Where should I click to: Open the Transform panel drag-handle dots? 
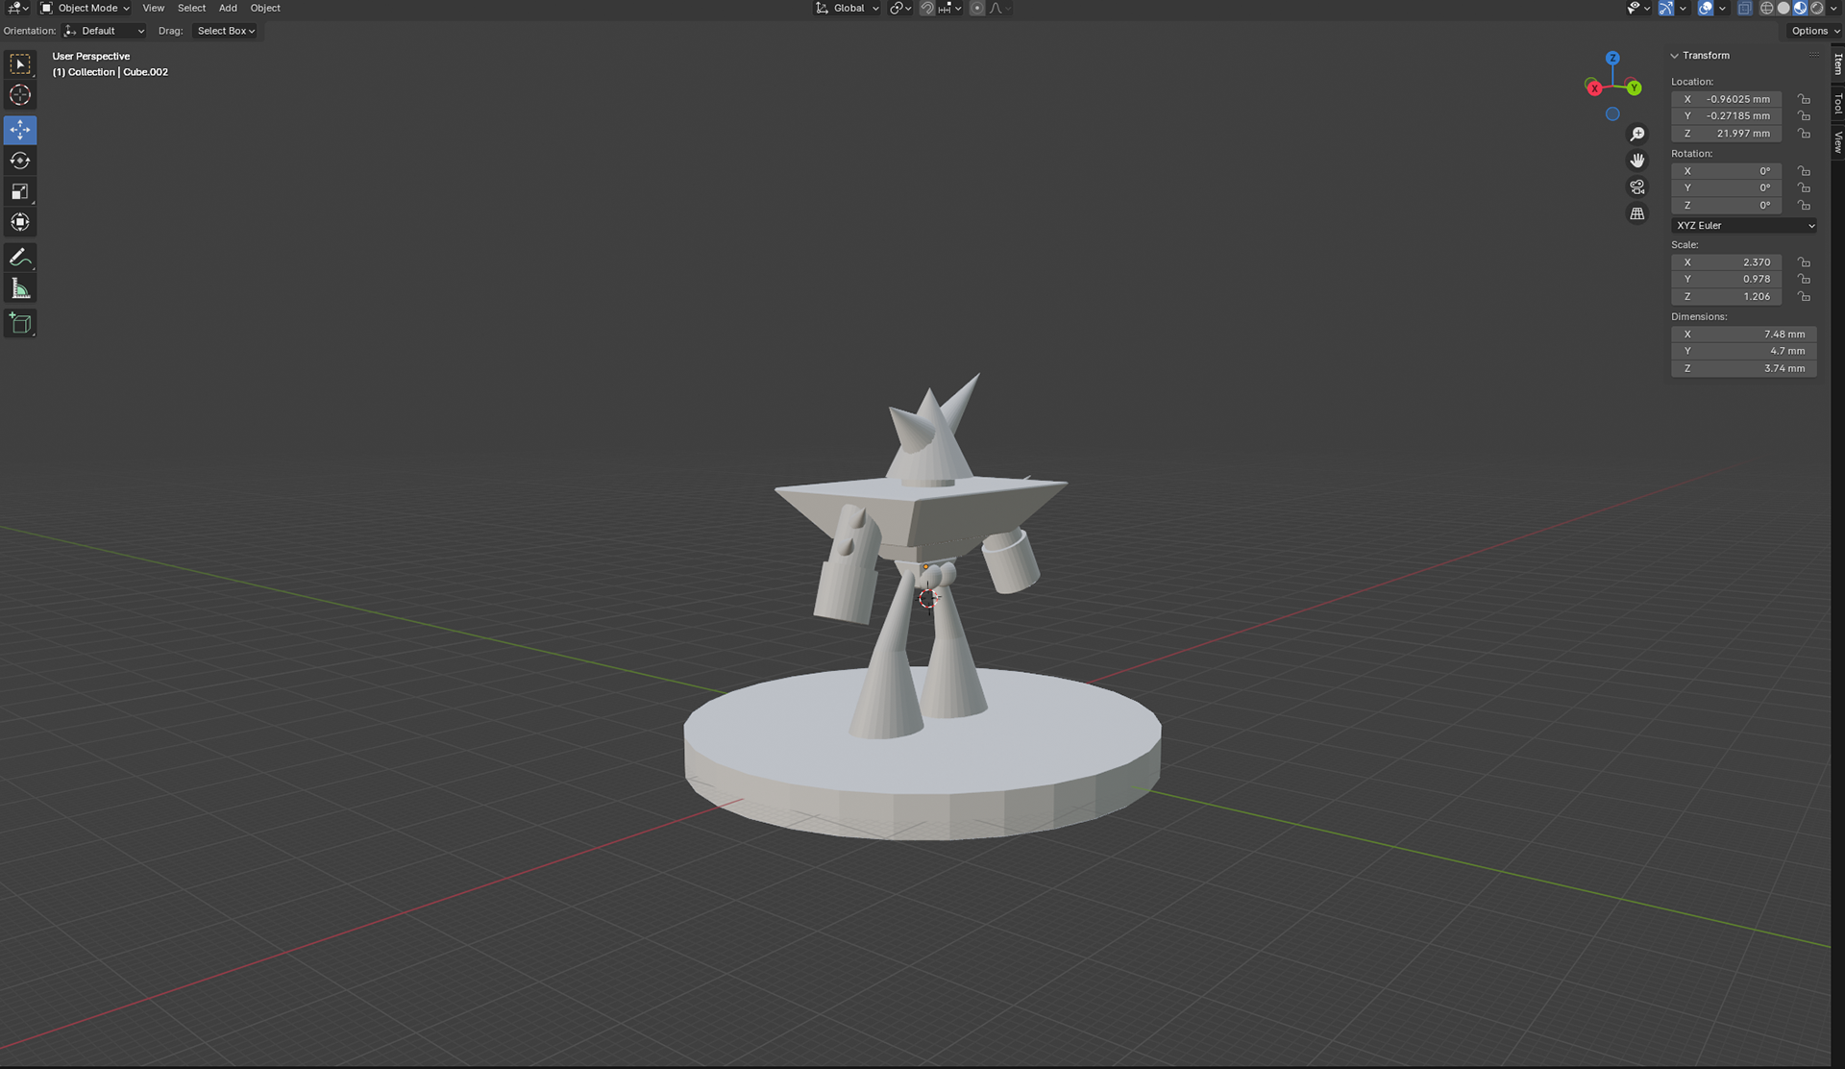pos(1814,55)
